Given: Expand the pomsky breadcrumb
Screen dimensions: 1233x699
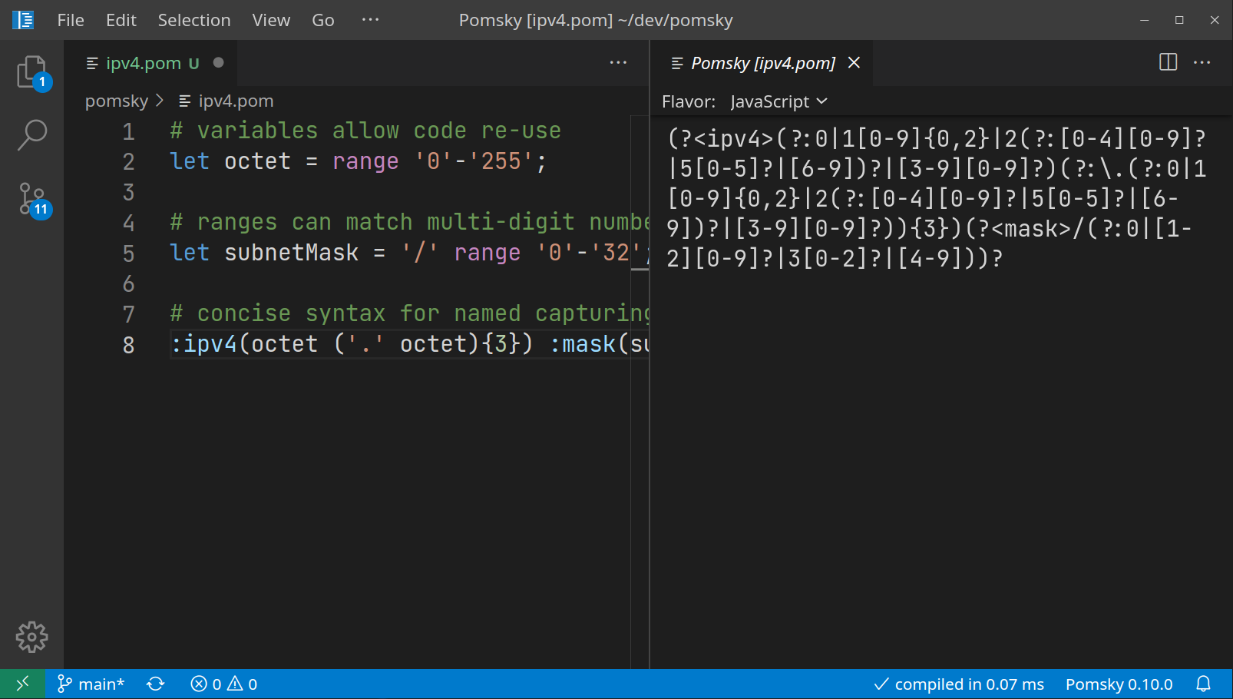Looking at the screenshot, I should click(x=117, y=101).
